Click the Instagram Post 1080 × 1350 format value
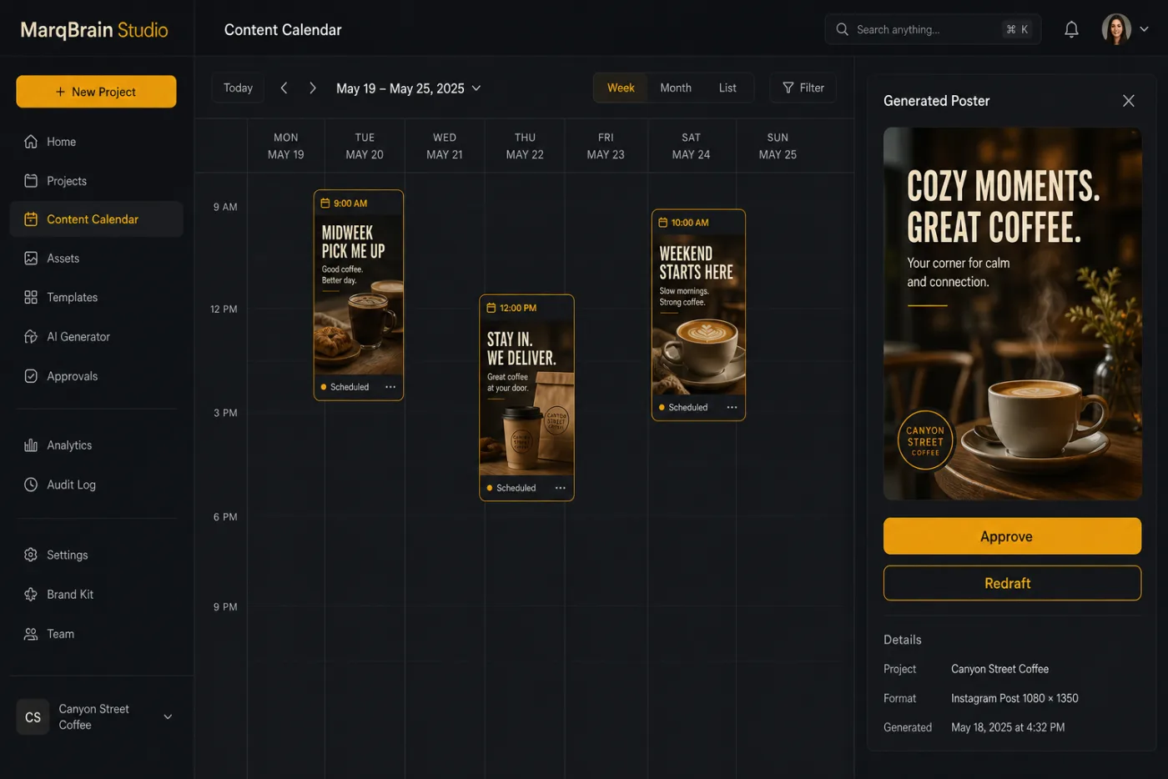Image resolution: width=1168 pixels, height=779 pixels. (x=1014, y=698)
